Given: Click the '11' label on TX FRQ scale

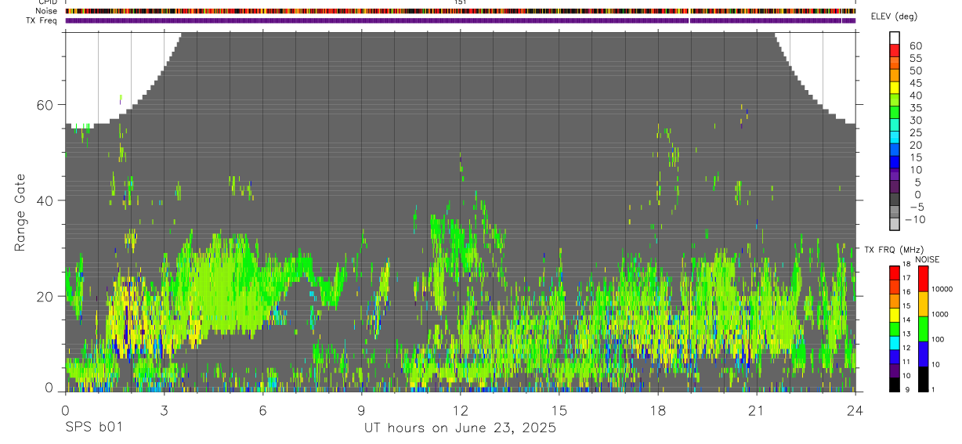Looking at the screenshot, I should (x=906, y=362).
